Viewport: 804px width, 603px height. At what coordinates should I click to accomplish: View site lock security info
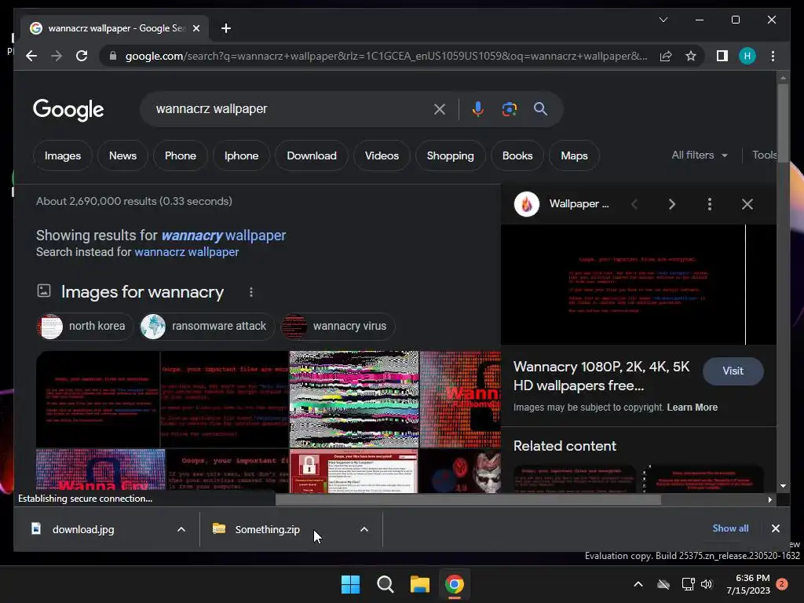pyautogui.click(x=113, y=56)
